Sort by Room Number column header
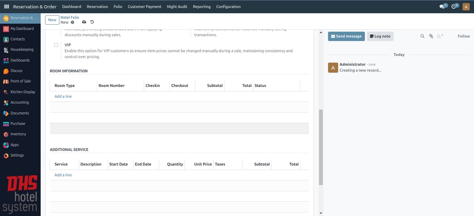The image size is (474, 216). (x=120, y=86)
